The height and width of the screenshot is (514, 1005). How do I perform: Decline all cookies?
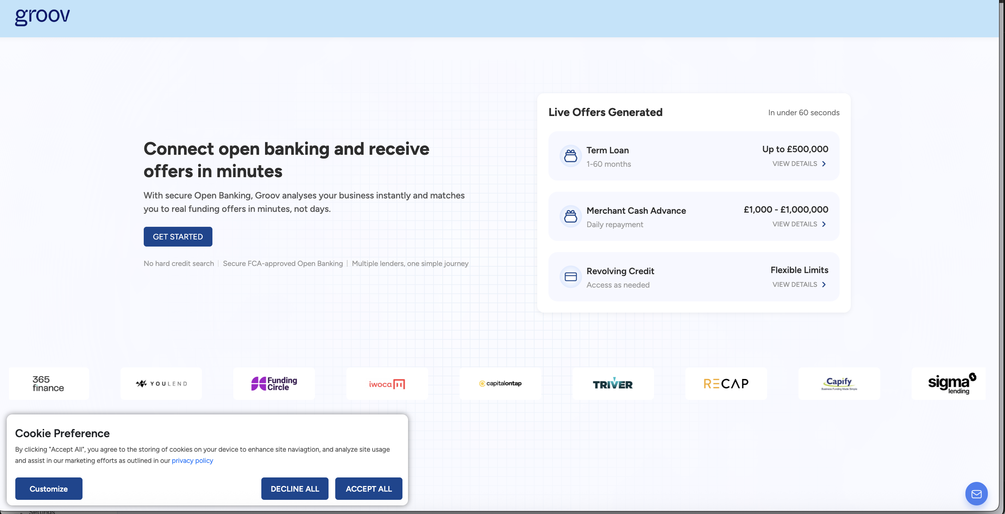click(295, 489)
